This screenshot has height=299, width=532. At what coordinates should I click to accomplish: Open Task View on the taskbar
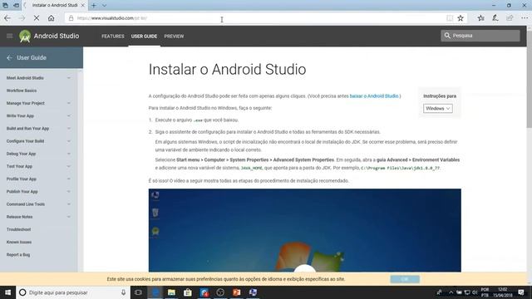pyautogui.click(x=139, y=292)
